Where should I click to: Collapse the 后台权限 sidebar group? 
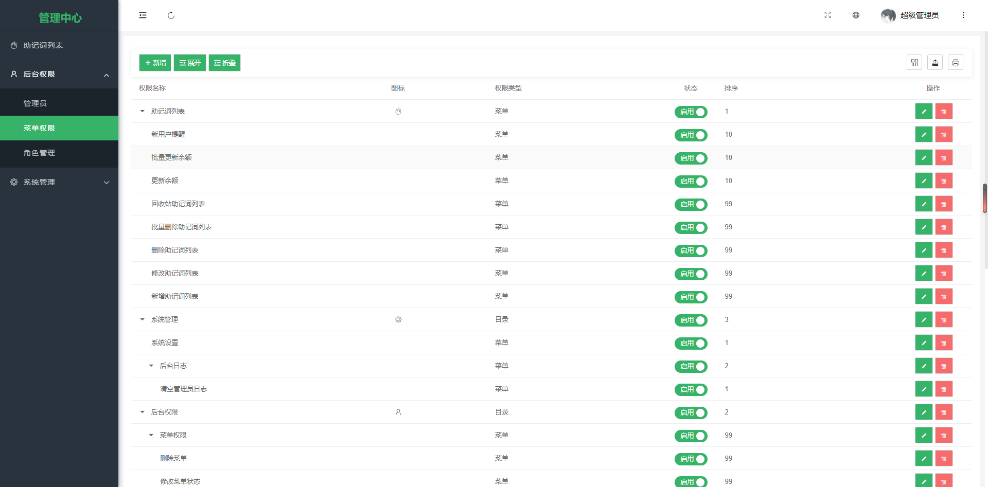click(59, 74)
